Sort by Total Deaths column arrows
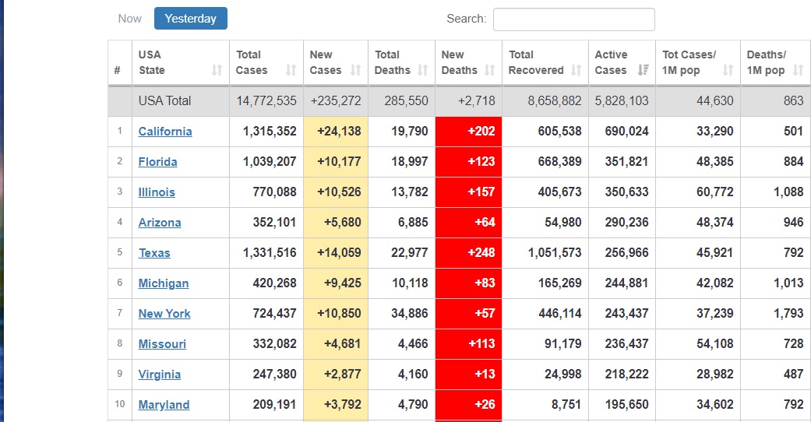This screenshot has width=811, height=422. (422, 70)
